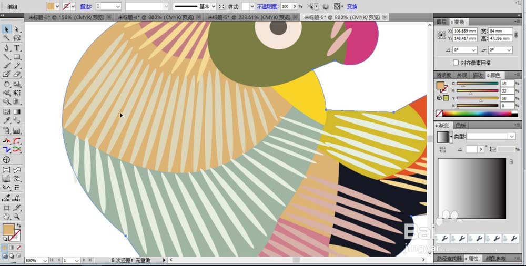Viewport: 526px width, 266px height.
Task: Open the stroke weight dropdown
Action: coord(118,6)
